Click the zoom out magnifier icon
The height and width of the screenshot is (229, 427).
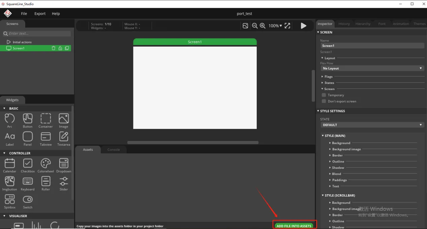tap(255, 26)
